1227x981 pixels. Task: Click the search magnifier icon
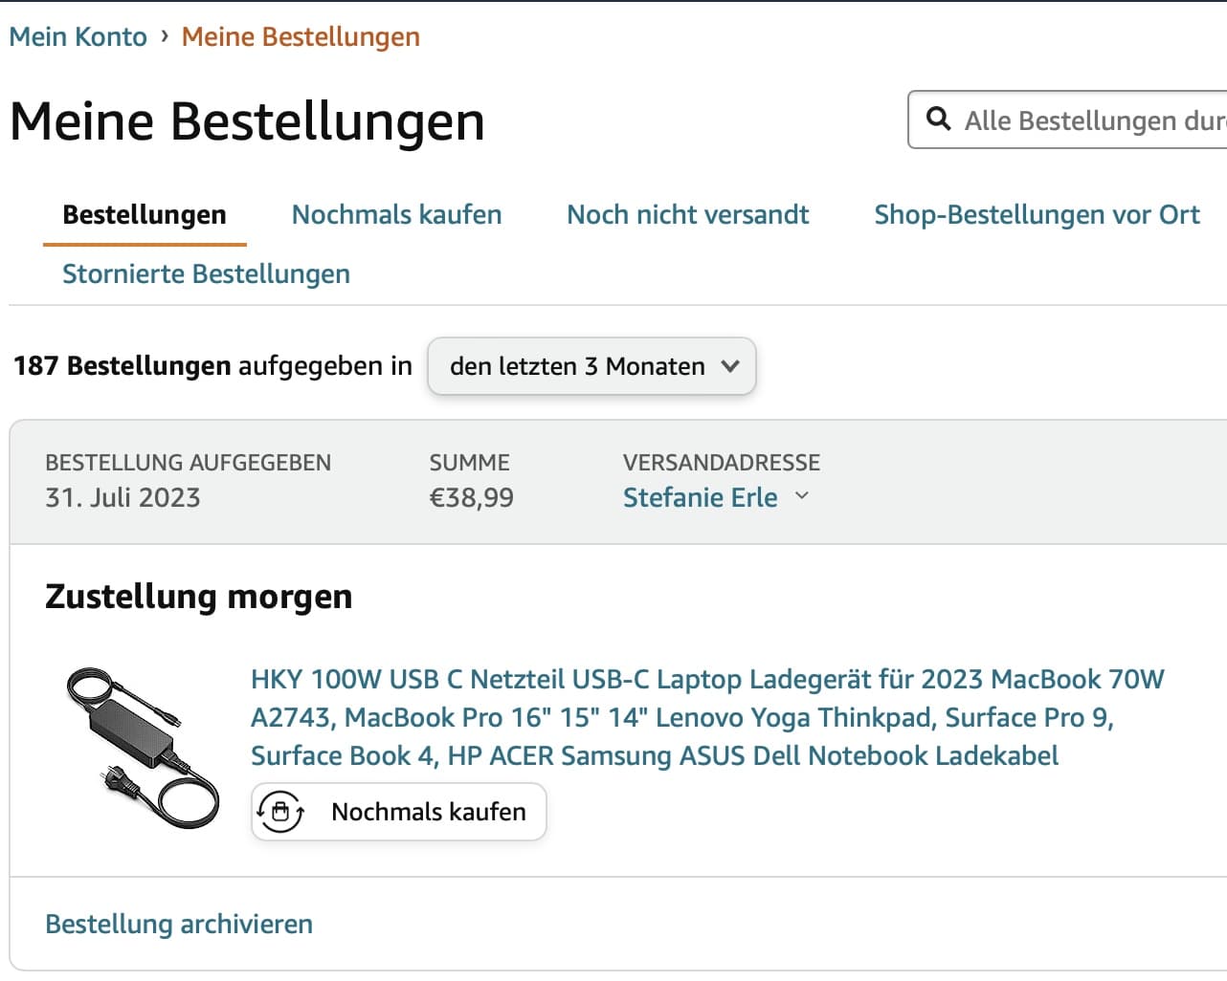(939, 120)
